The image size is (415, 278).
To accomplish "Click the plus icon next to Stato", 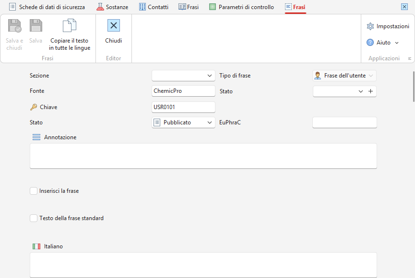I will tap(370, 91).
